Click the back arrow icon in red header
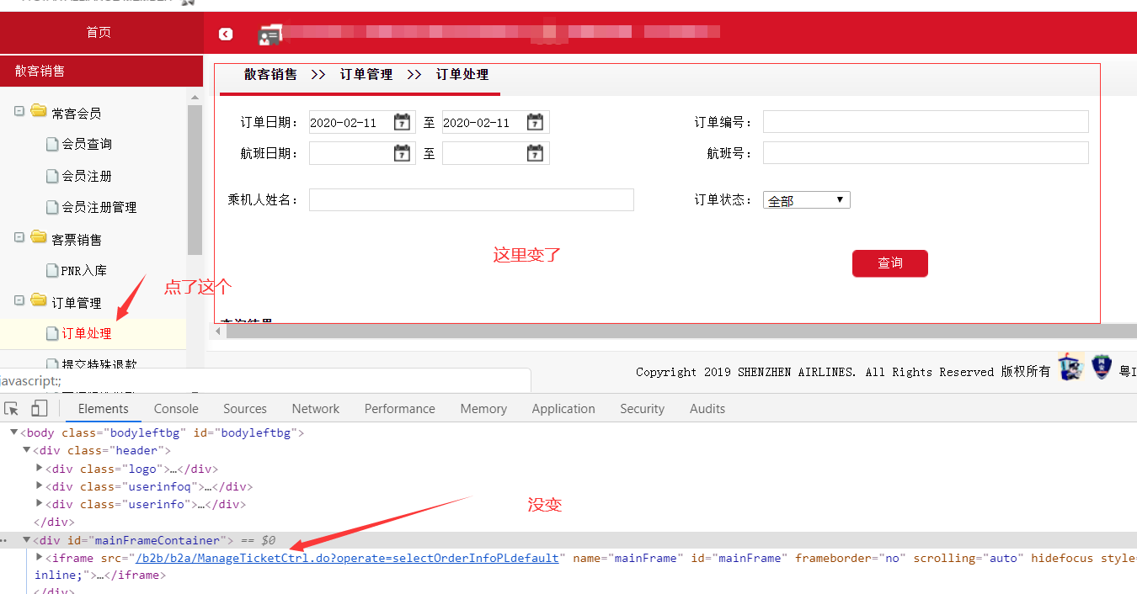1137x594 pixels. tap(226, 34)
